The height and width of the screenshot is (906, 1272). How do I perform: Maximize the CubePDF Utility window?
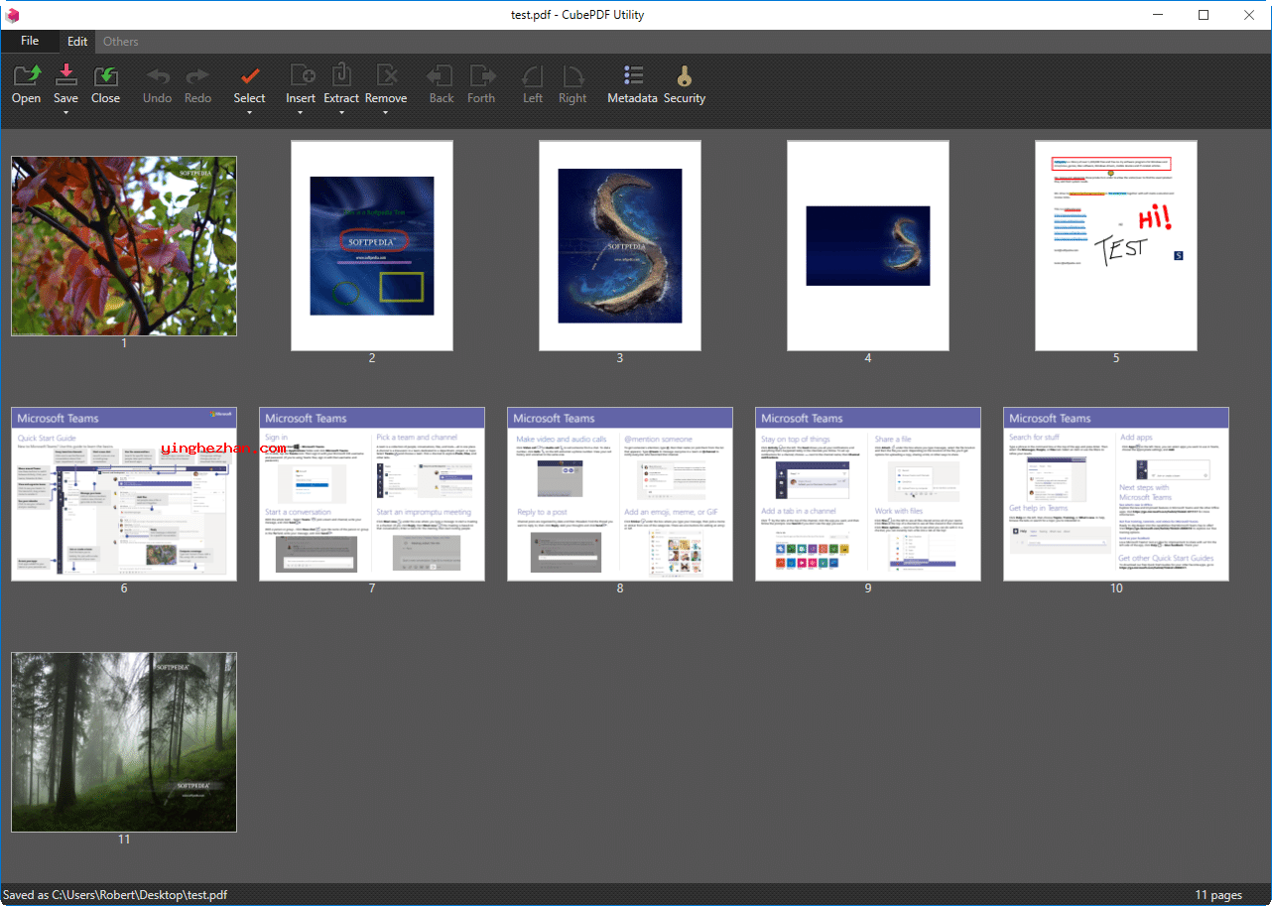[x=1204, y=15]
